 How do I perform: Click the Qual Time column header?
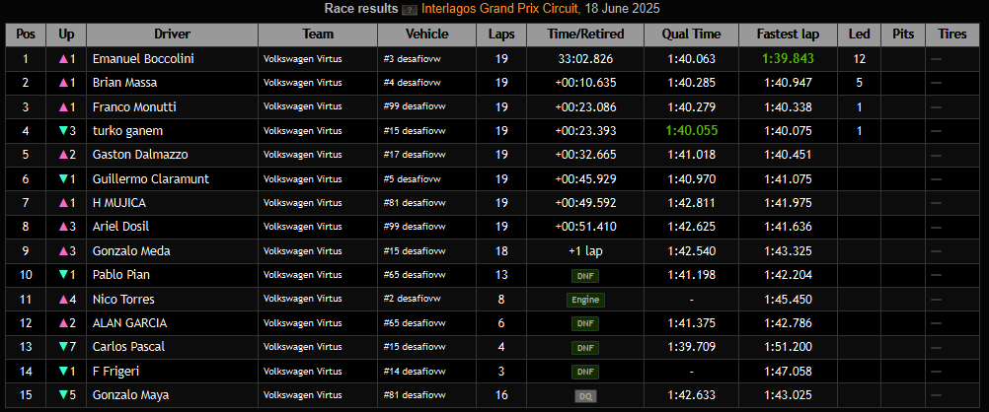coord(694,34)
